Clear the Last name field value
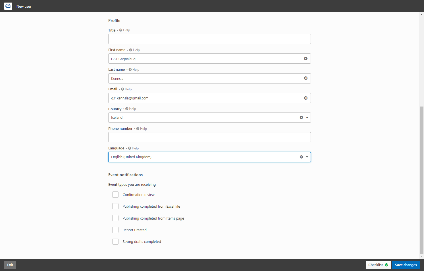The height and width of the screenshot is (271, 424). 306,78
